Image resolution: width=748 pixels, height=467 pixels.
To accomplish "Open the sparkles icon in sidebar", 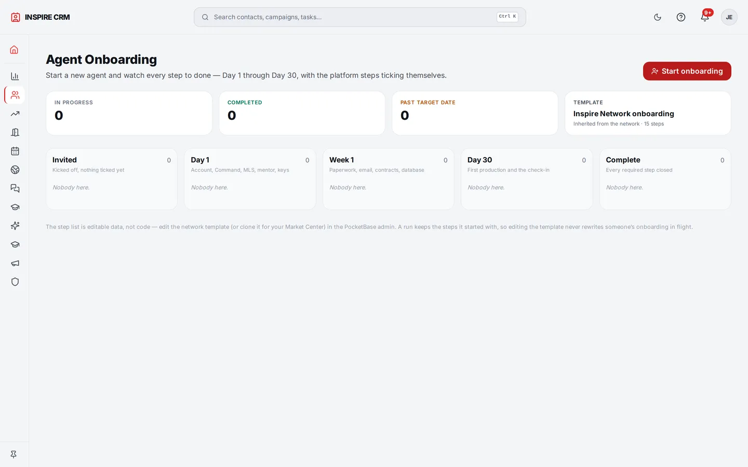I will [x=15, y=226].
